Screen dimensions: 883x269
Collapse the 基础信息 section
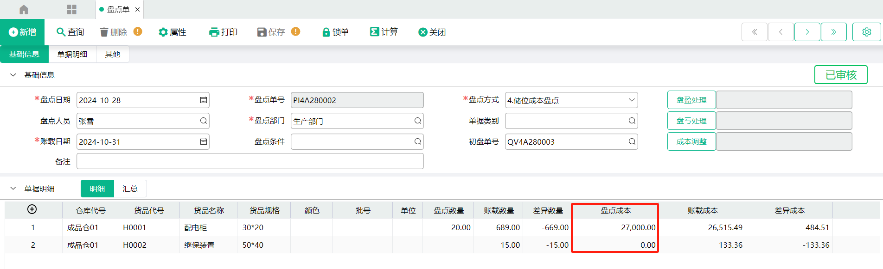point(13,75)
